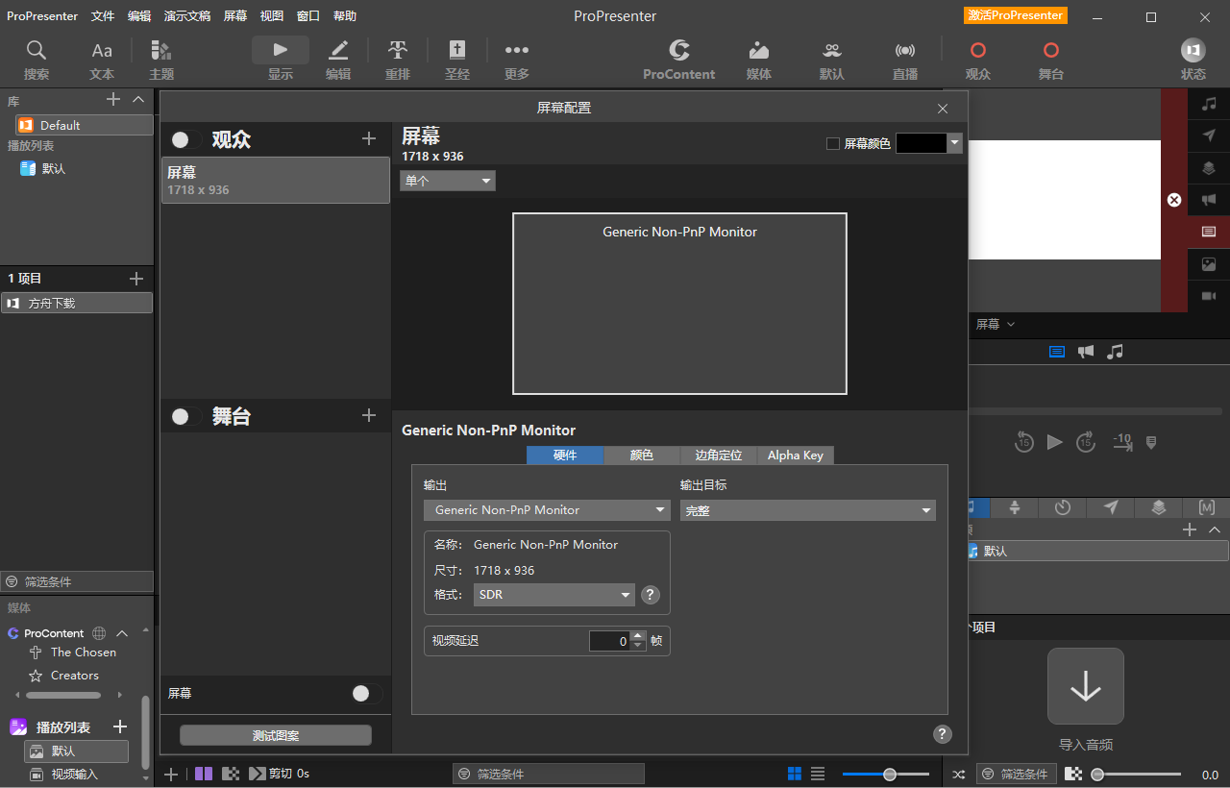Toggle the Audience (观众) red circle in the toolbar
Screen dimensions: 1230x788
(x=978, y=51)
